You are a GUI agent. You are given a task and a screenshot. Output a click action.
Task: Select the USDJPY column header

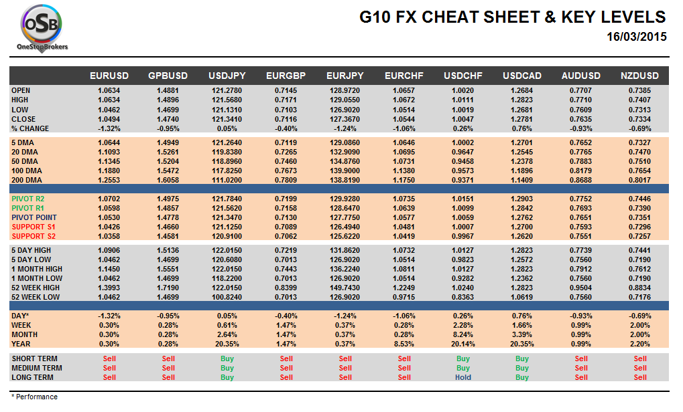point(227,76)
